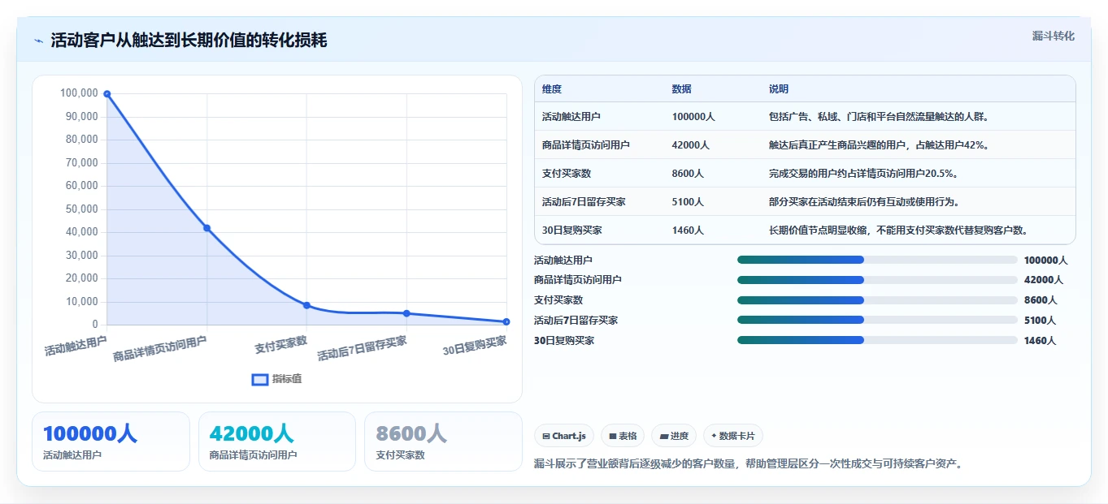Click the 100,000 y-axis label
The height and width of the screenshot is (504, 1108).
[x=79, y=93]
